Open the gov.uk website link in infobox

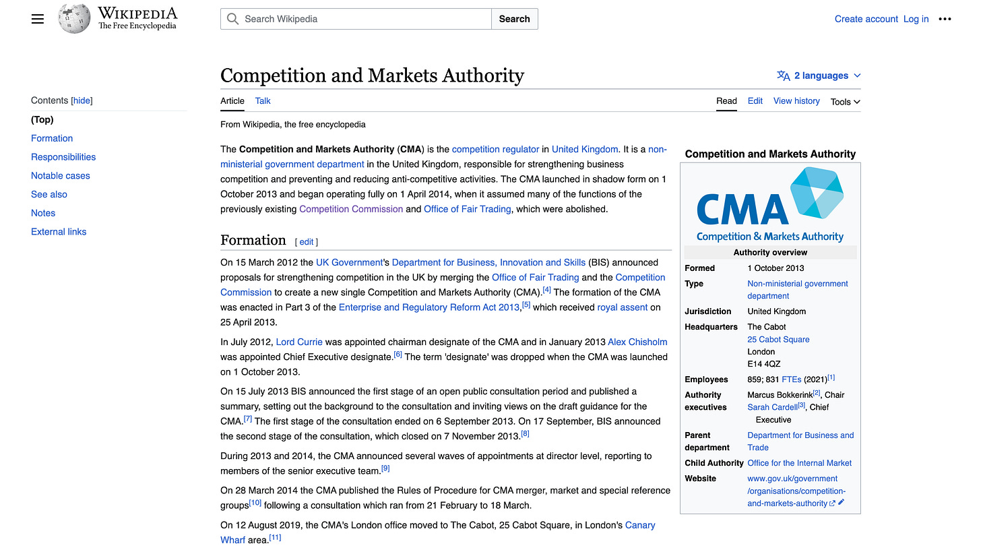(796, 491)
